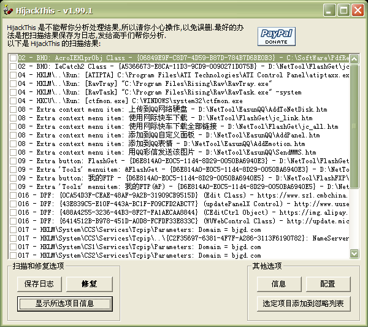Check the AddPanel.htm context menu entry
Image resolution: width=368 pixels, height=327 pixels.
13,135
